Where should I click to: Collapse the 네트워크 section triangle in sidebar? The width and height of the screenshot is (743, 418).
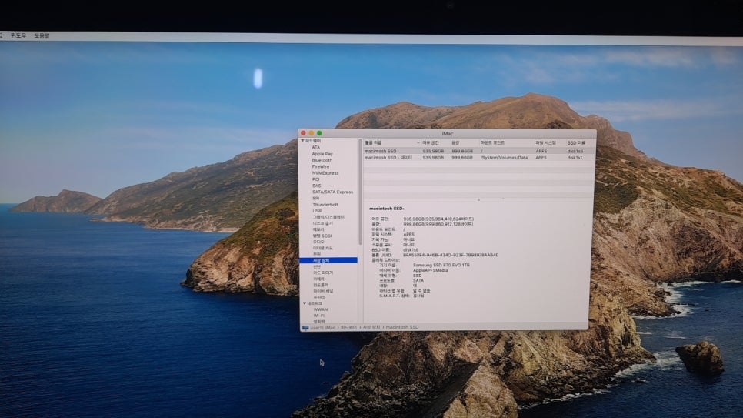pos(305,303)
